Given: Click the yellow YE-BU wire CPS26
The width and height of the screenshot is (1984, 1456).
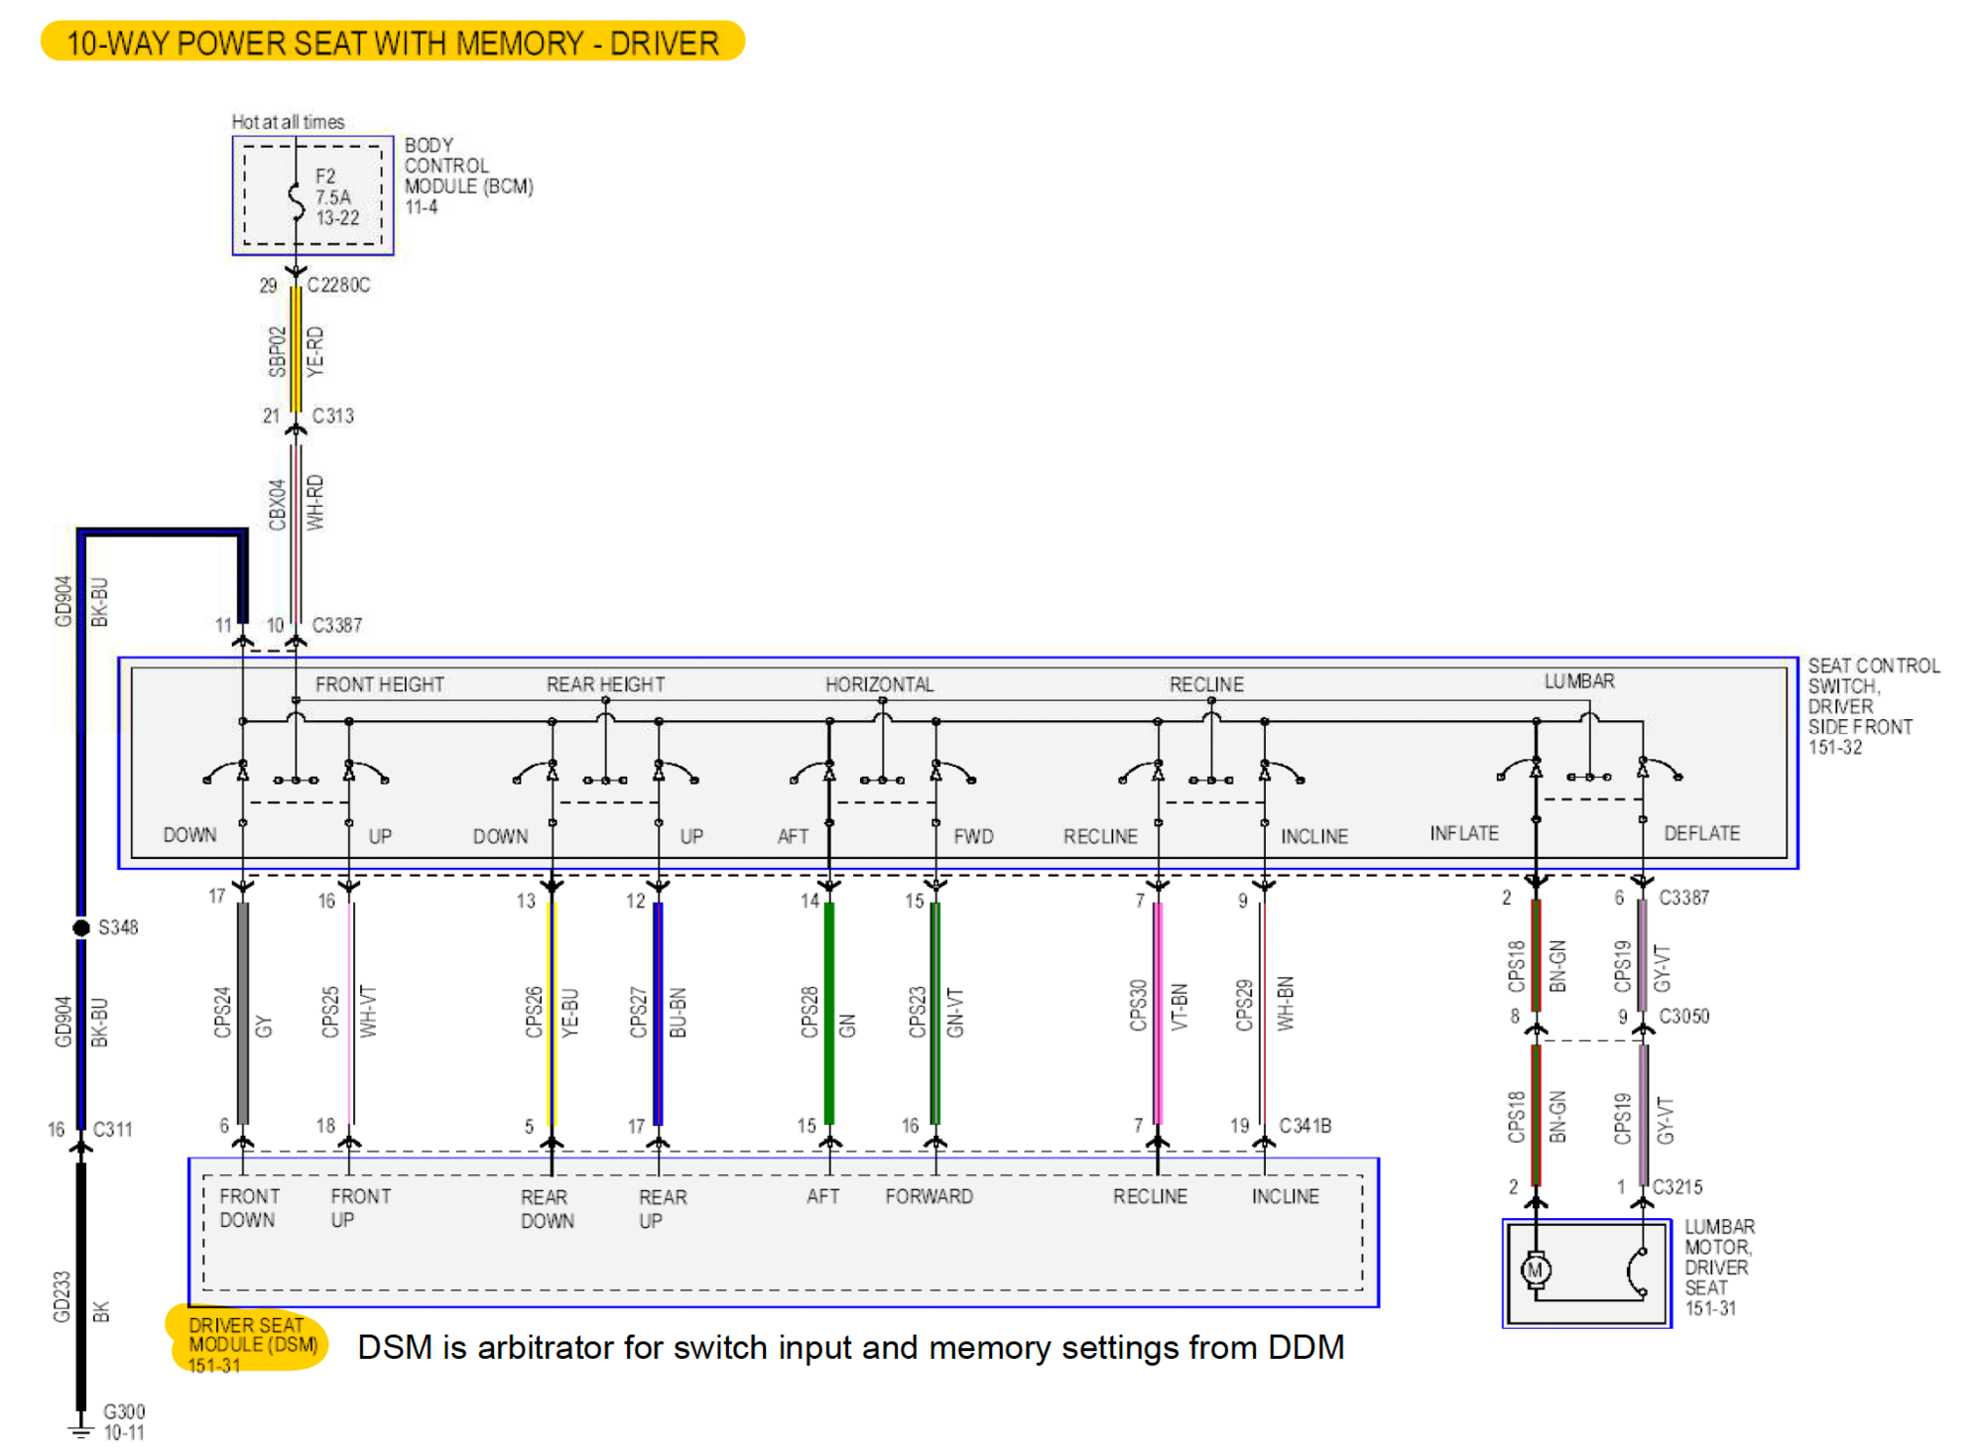Looking at the screenshot, I should 552,1012.
